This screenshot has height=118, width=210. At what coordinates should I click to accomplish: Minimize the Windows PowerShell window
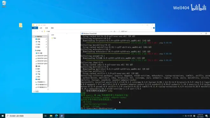coord(201,33)
